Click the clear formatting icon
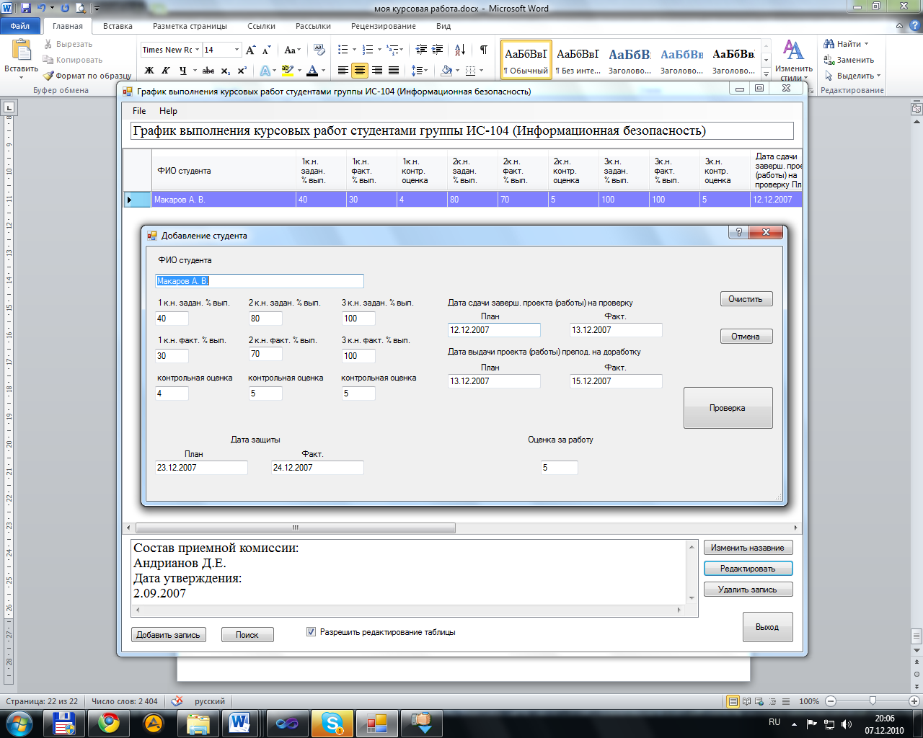923x738 pixels. pyautogui.click(x=319, y=50)
